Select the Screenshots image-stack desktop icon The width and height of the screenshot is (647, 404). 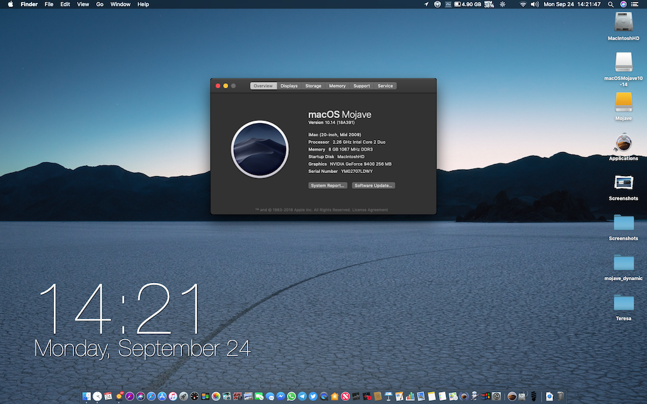click(624, 182)
